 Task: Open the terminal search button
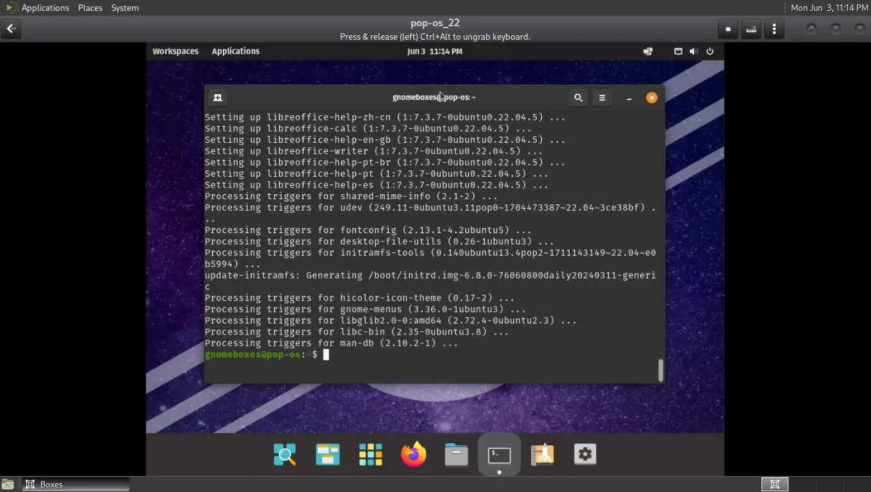pos(578,97)
